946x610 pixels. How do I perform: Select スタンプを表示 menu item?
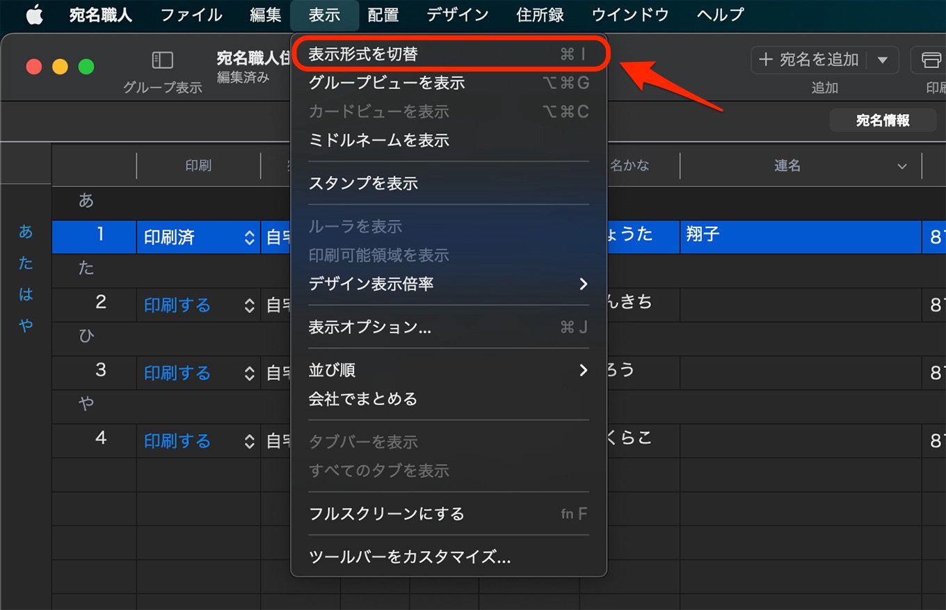pyautogui.click(x=449, y=183)
